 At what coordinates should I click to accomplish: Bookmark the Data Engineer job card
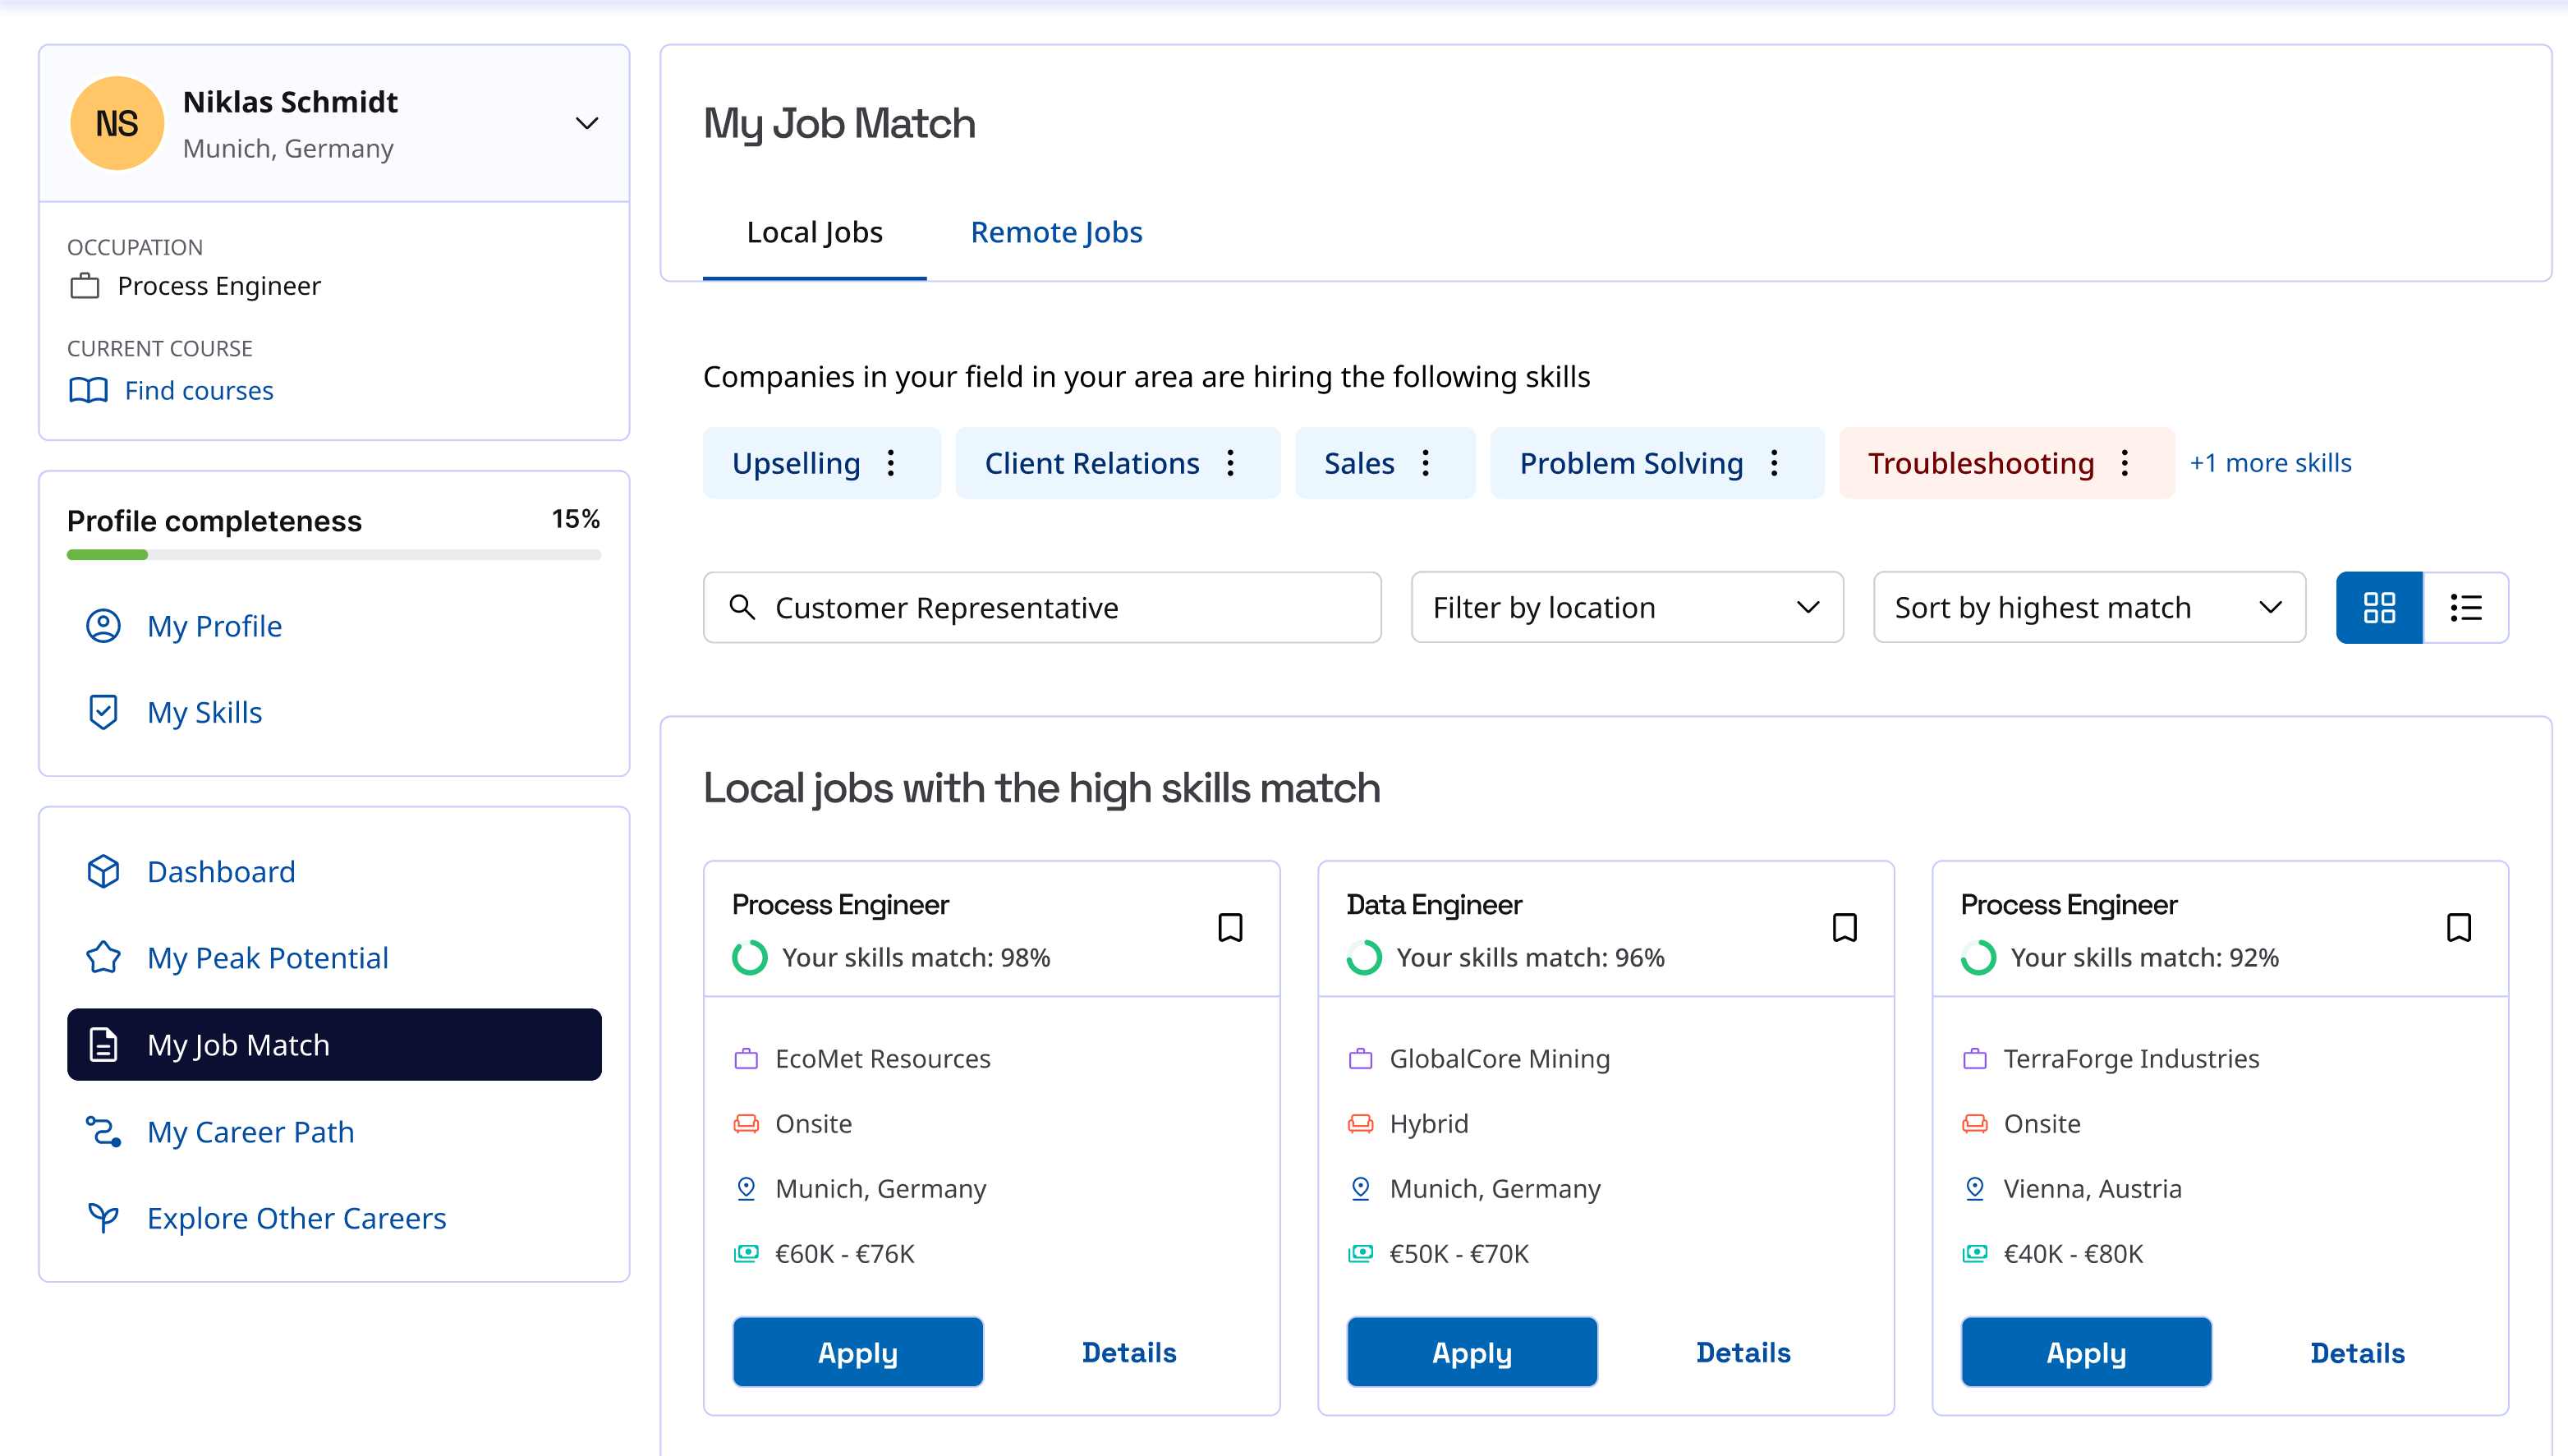coord(1844,927)
